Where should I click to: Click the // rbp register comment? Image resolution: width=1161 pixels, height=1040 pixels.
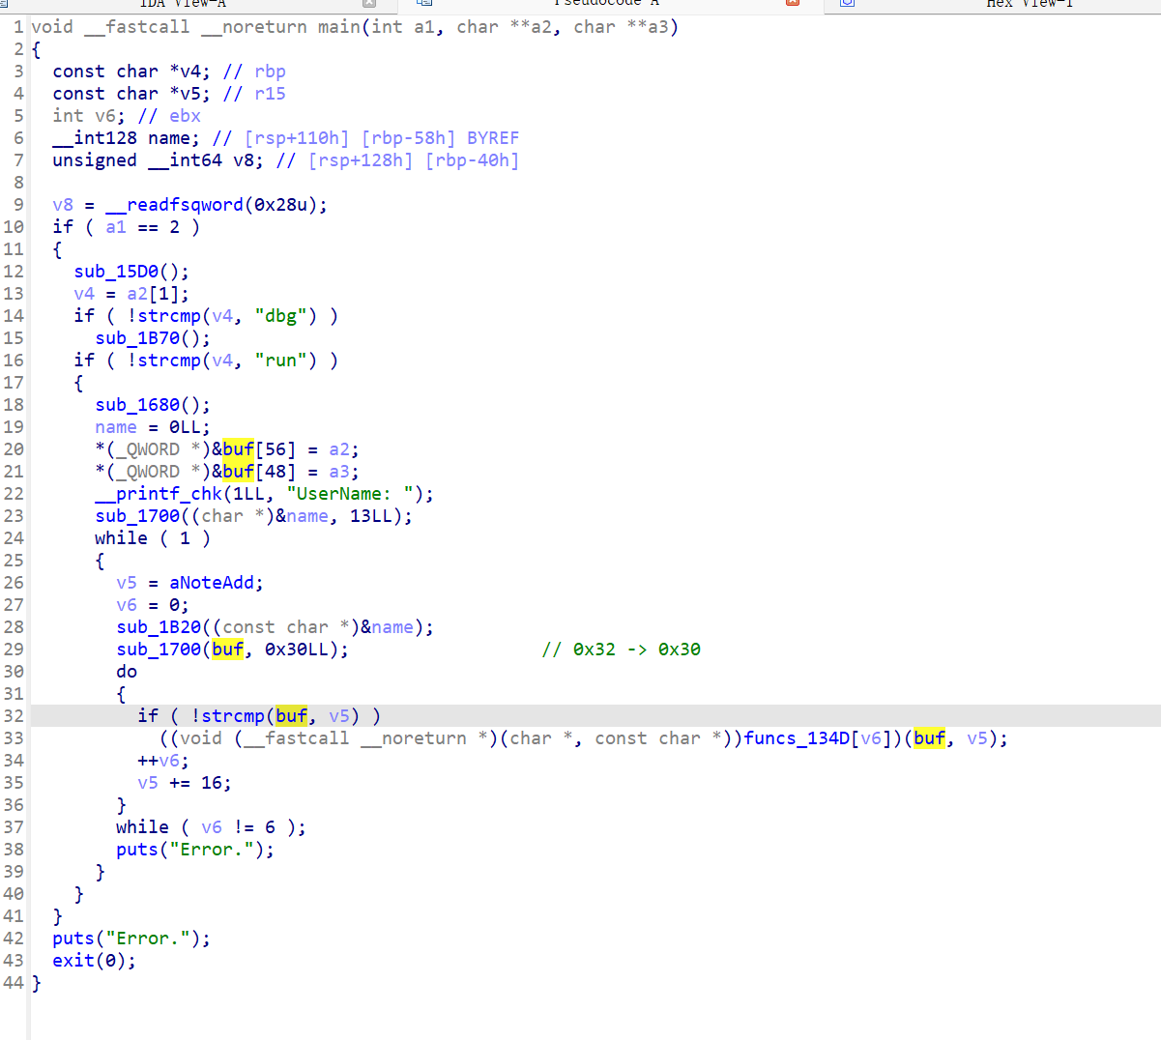(254, 72)
